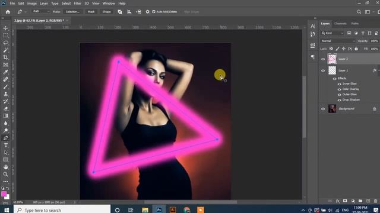
Task: Toggle Color Overlay effect visibility
Action: pyautogui.click(x=339, y=89)
